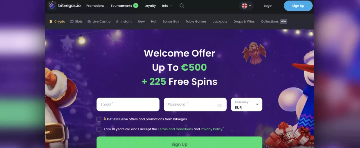Expand the Info dropdown menu
Image resolution: width=360 pixels, height=148 pixels.
167,6
